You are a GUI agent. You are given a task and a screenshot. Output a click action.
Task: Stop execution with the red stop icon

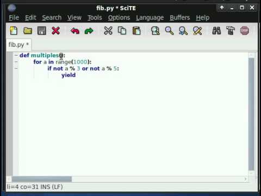pyautogui.click(x=245, y=30)
